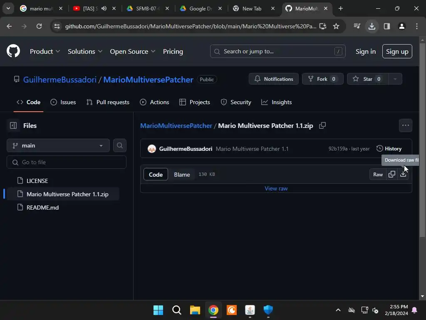Expand Solutions navigation dropdown
Viewport: 426px width, 320px height.
coord(85,51)
